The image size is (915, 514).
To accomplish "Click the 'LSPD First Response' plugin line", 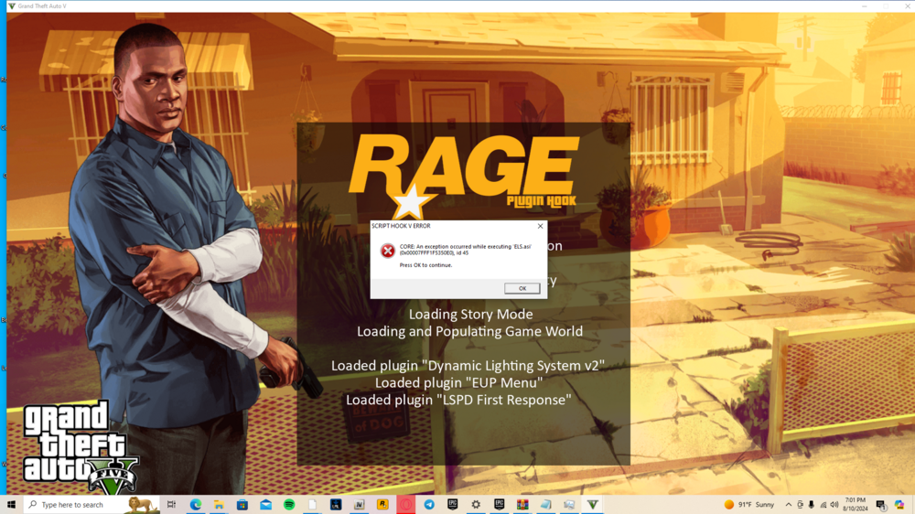I will point(458,401).
